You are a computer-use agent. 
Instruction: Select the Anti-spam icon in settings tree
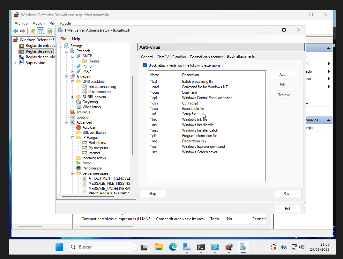click(72, 76)
